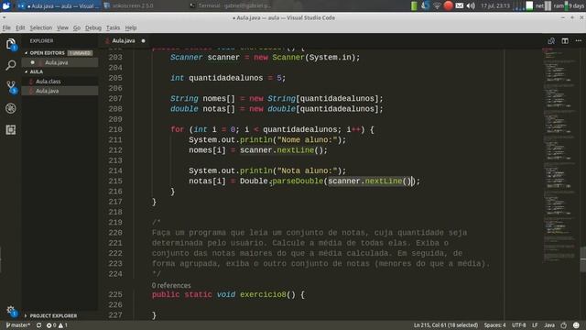Click the feedback smiley in status bar

(576, 325)
